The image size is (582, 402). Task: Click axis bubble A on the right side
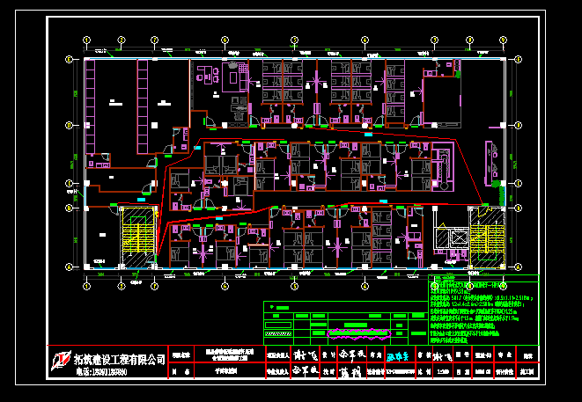(519, 267)
